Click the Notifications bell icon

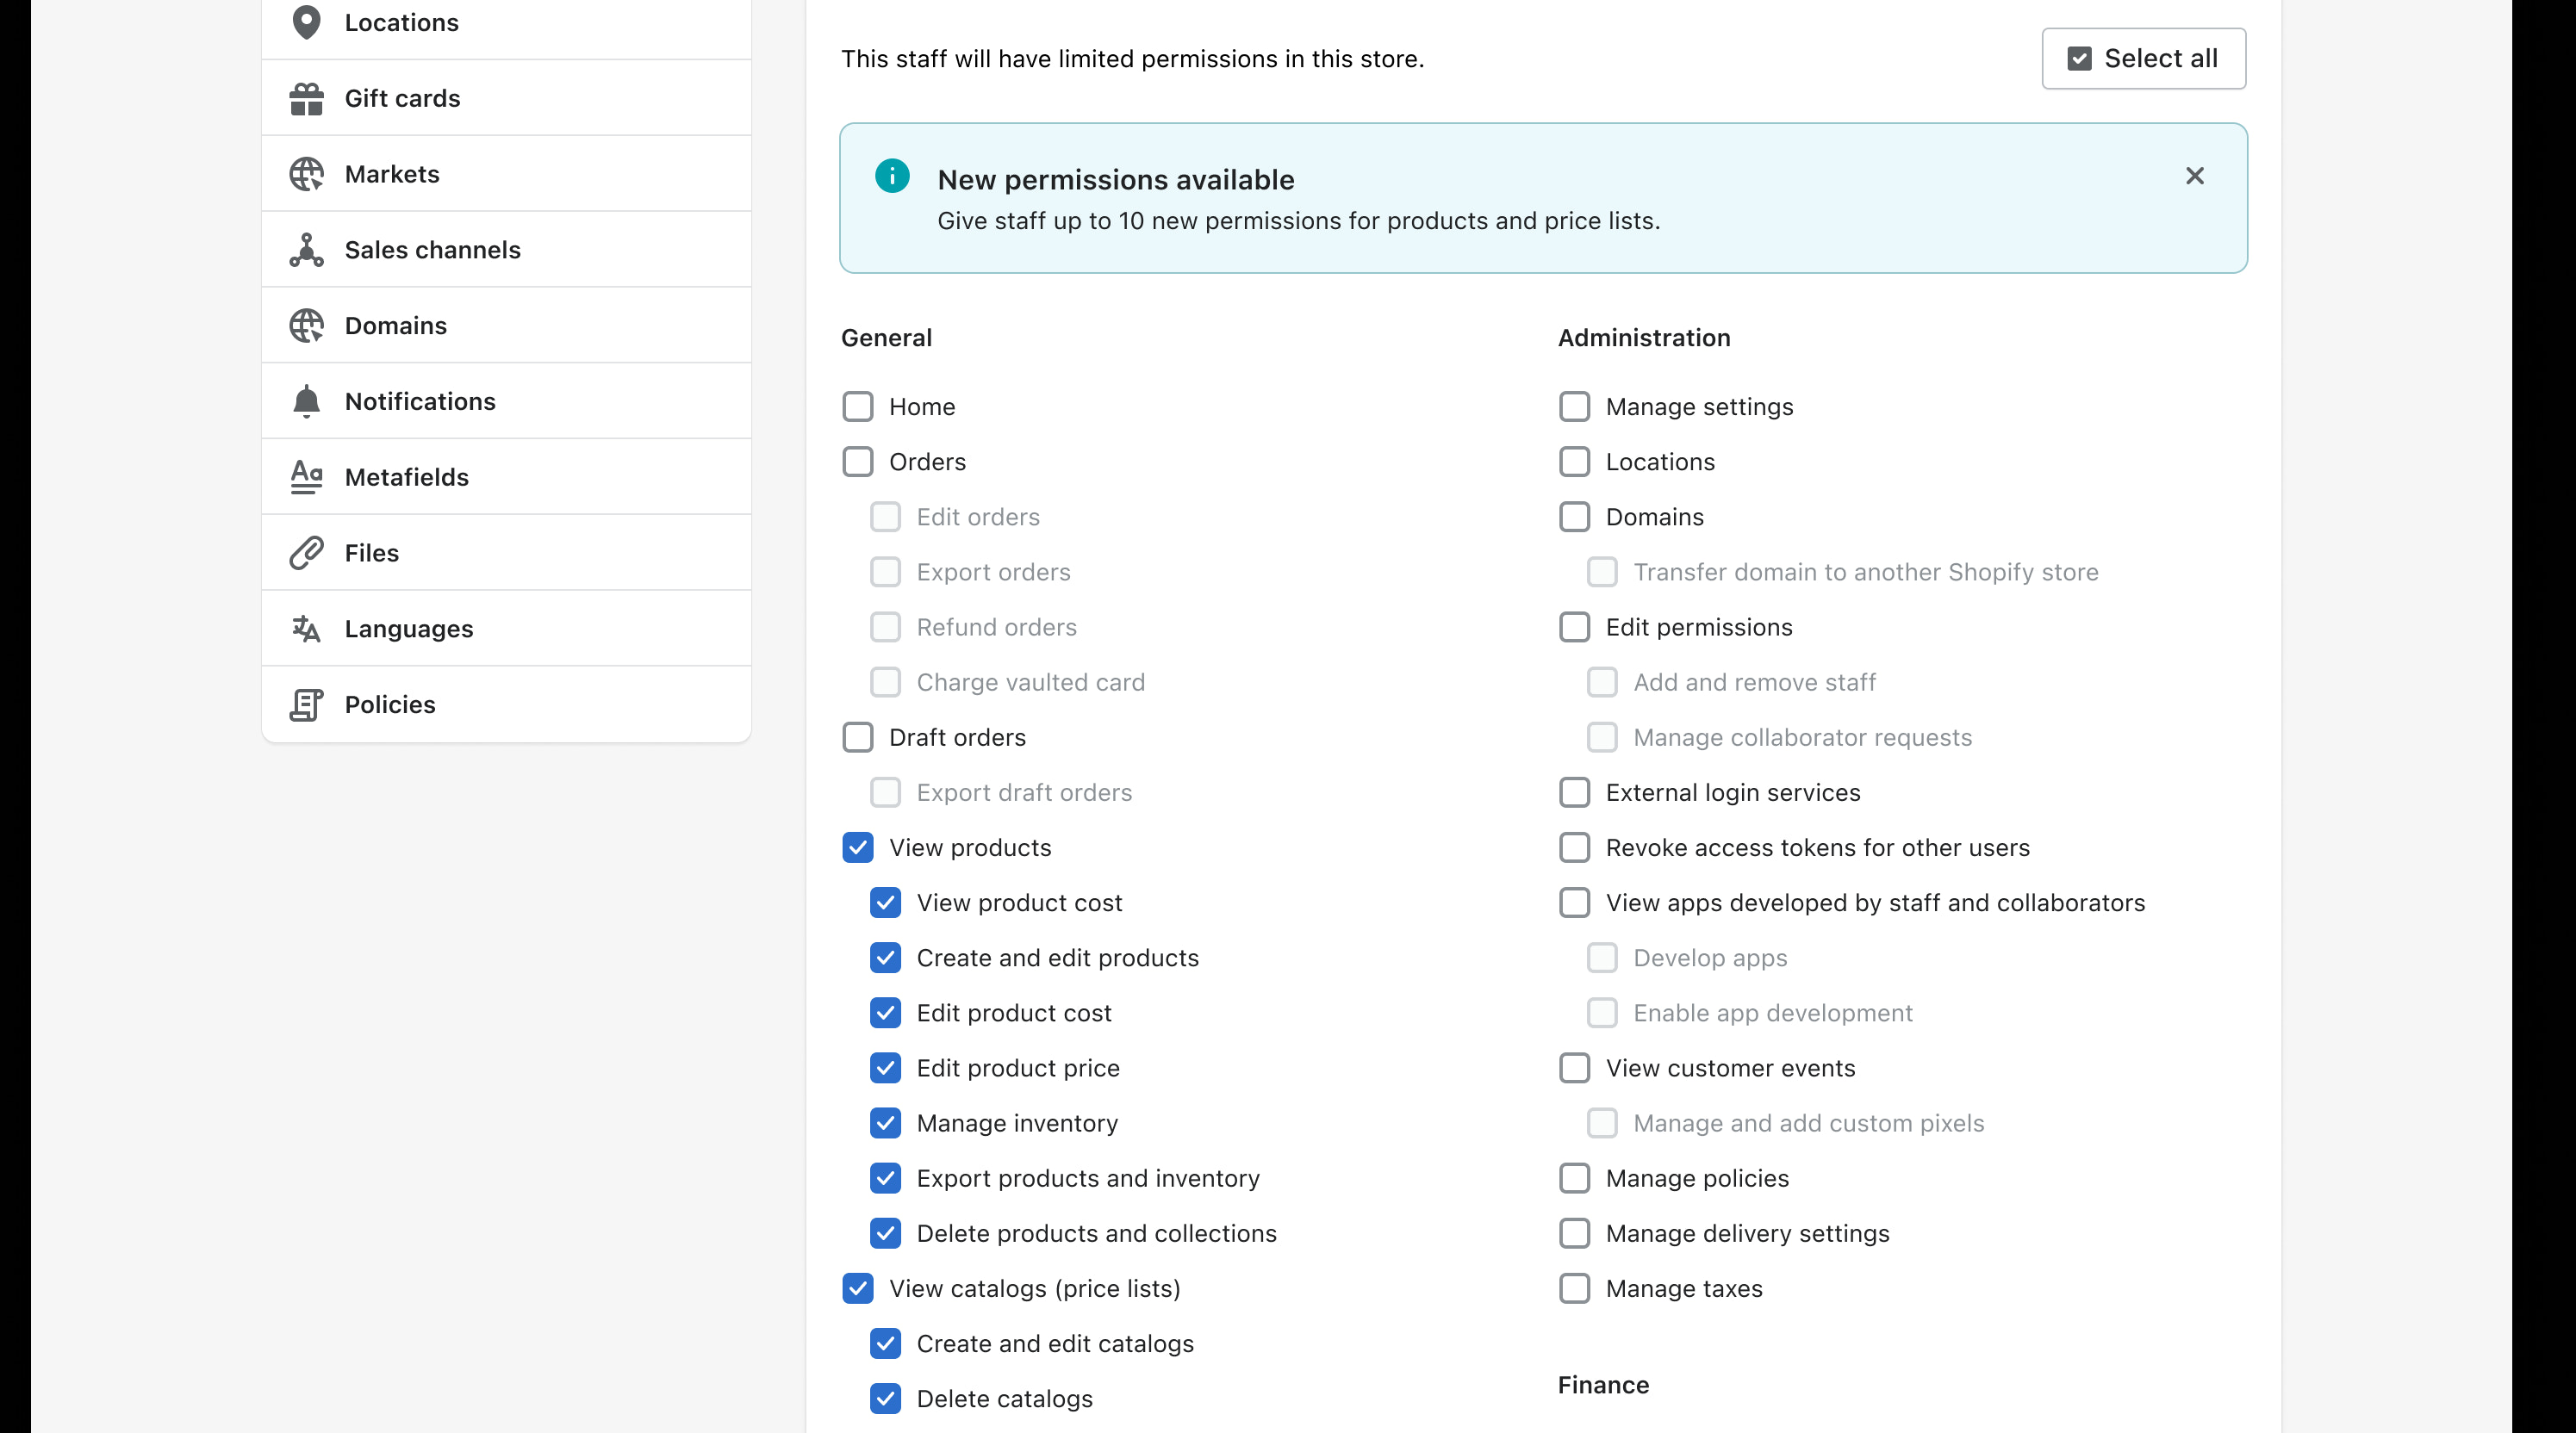click(306, 400)
